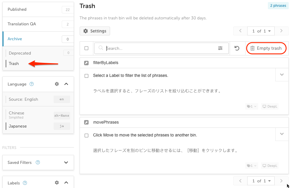The width and height of the screenshot is (292, 188).
Task: Click the restore (undo arrow) icon
Action: click(x=237, y=48)
